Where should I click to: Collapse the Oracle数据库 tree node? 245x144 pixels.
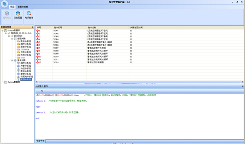(x=3, y=31)
